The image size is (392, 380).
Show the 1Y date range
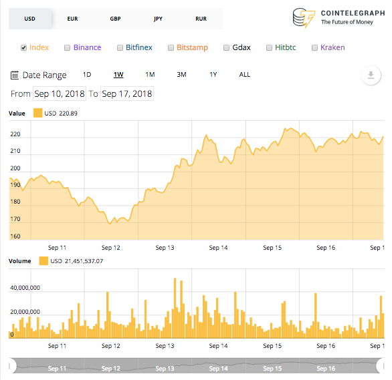click(x=213, y=75)
